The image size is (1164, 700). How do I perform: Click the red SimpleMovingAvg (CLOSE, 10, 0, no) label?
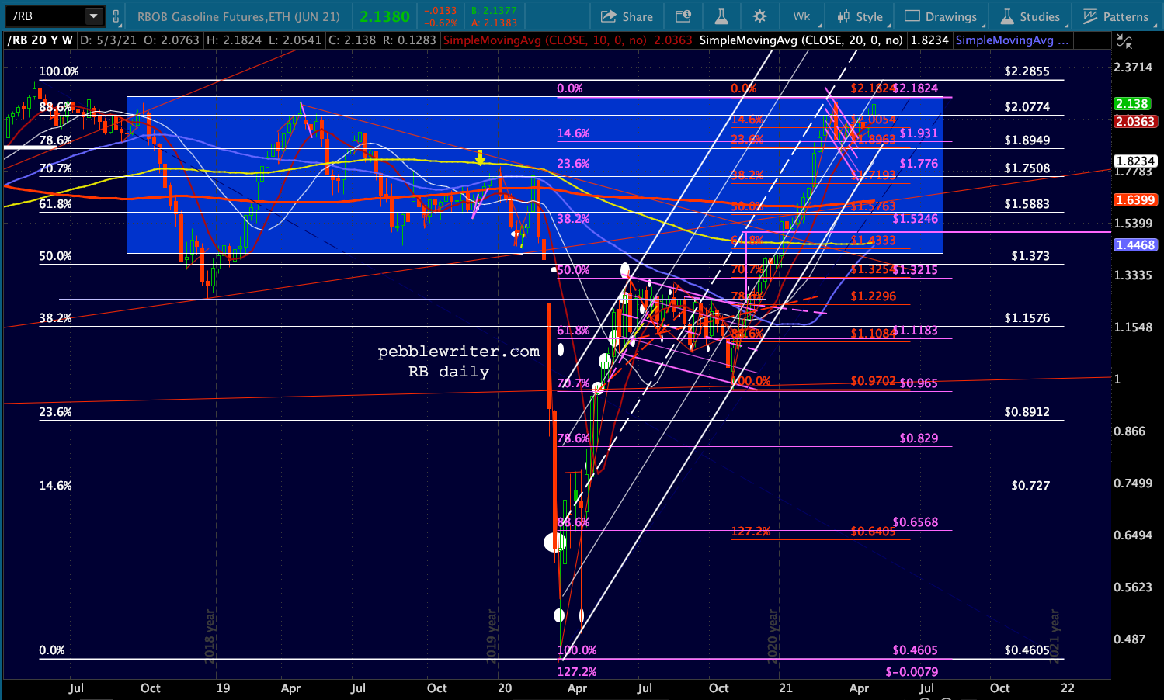tap(544, 40)
